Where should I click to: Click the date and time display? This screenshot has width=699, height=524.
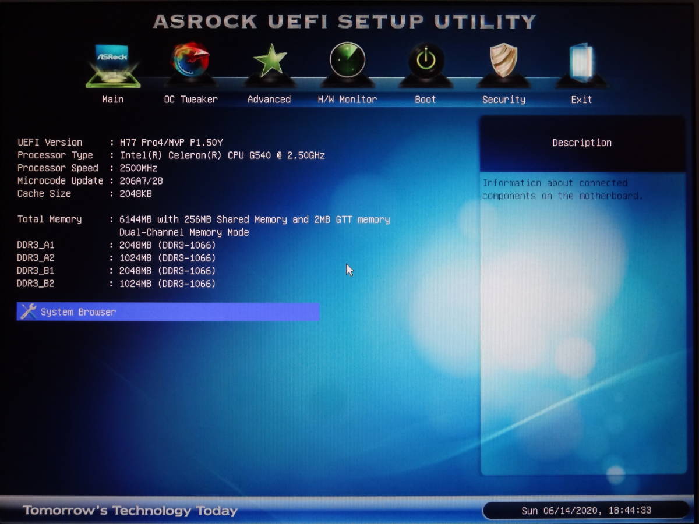[586, 511]
